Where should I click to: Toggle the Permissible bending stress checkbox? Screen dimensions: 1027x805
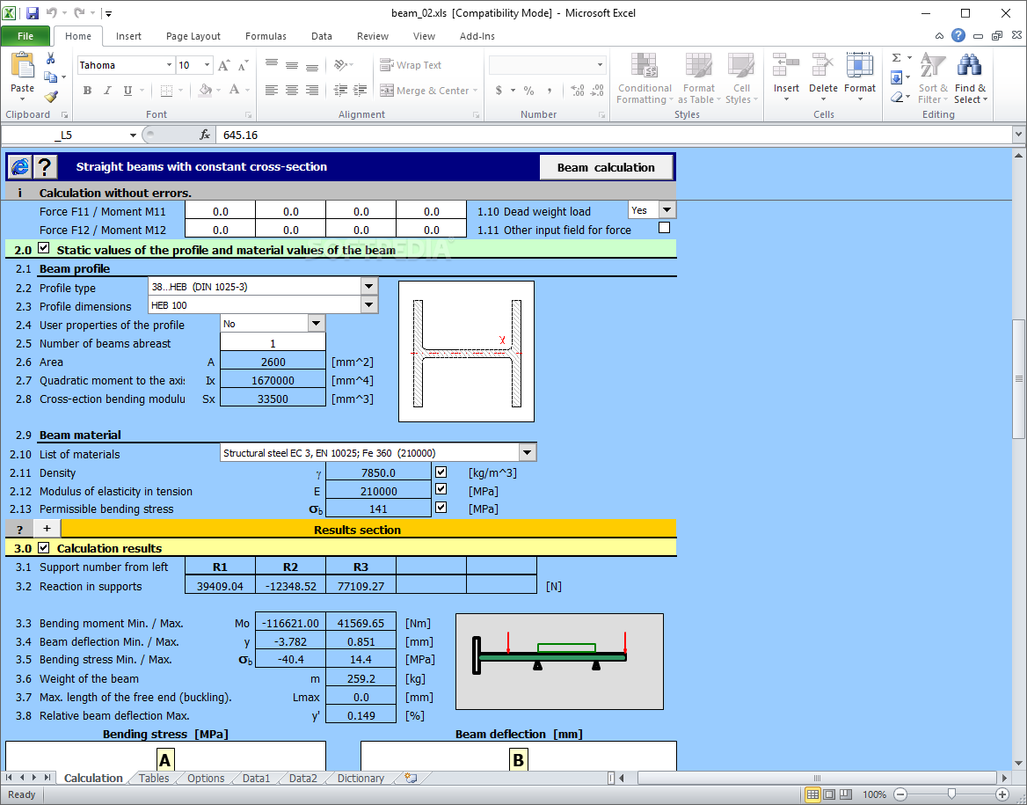[441, 508]
